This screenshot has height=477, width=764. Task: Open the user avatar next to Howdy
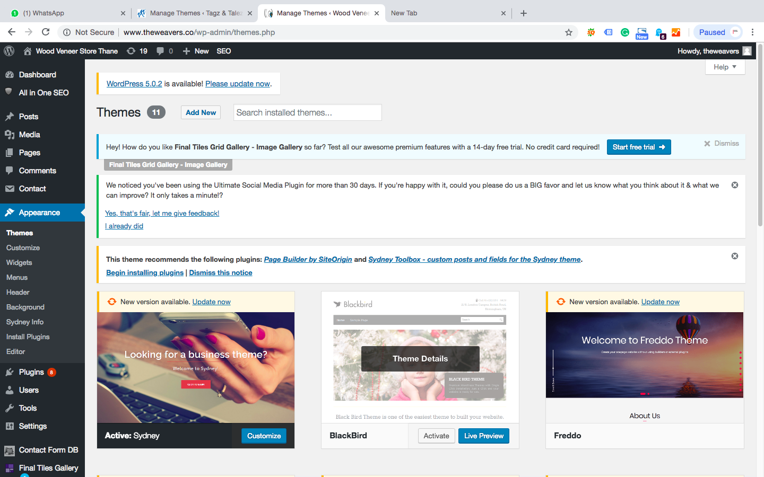point(747,51)
